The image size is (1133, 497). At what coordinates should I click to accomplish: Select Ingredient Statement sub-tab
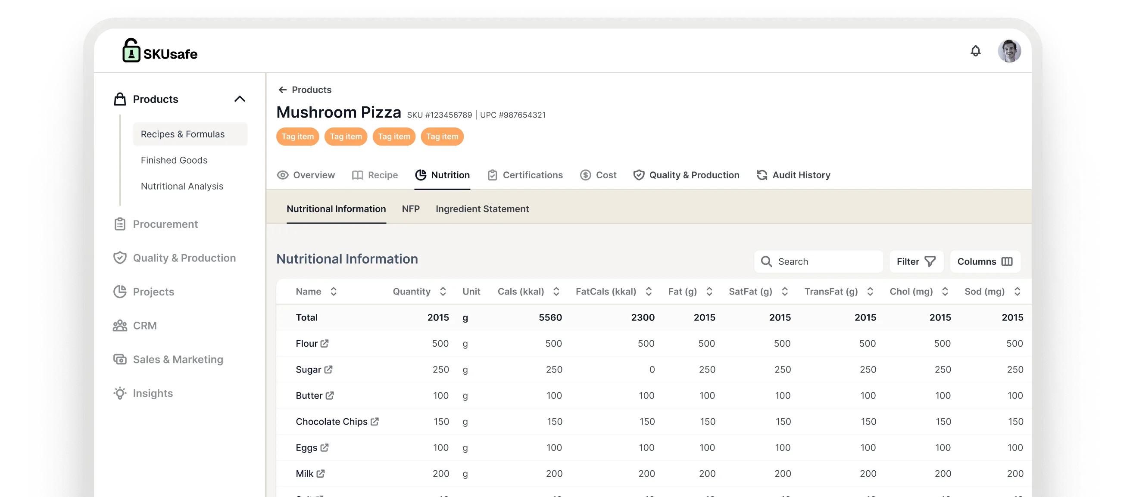[x=482, y=209]
